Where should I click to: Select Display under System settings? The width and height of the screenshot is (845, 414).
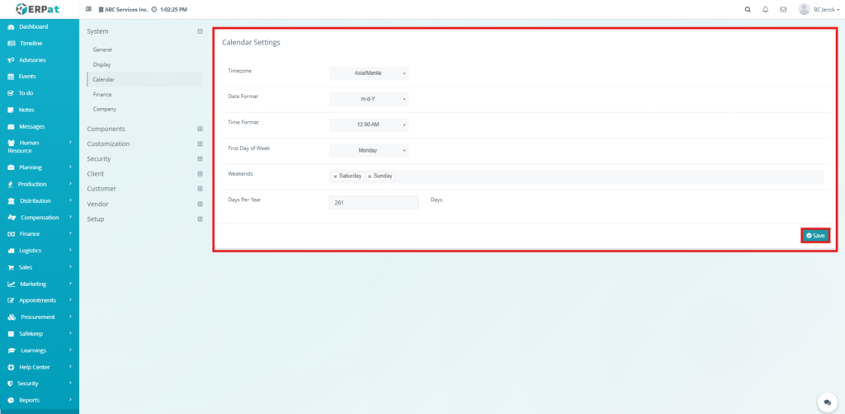coord(101,64)
